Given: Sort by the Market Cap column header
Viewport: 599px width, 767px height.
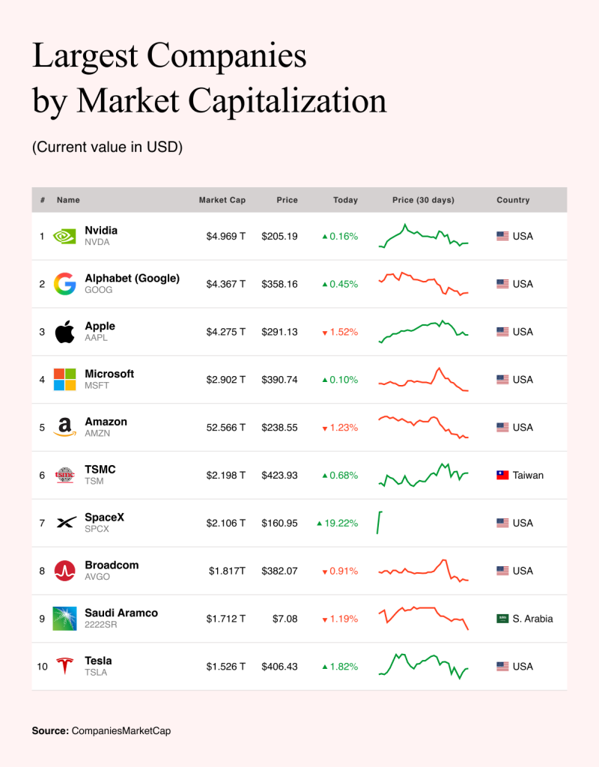Looking at the screenshot, I should 222,200.
